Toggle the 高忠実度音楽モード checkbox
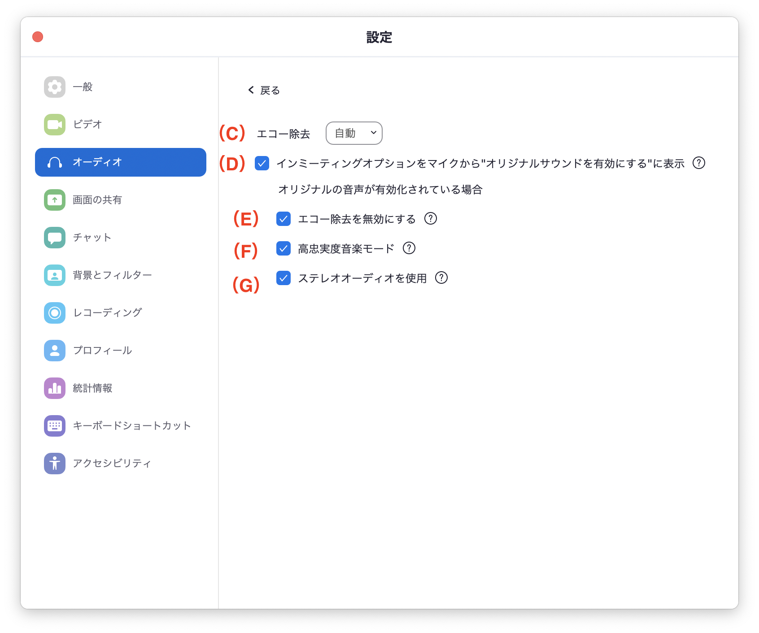This screenshot has height=633, width=759. pyautogui.click(x=284, y=248)
